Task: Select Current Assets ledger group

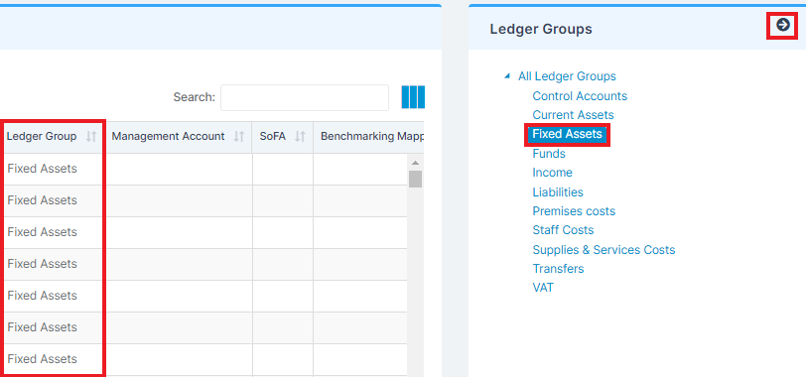Action: pos(573,115)
